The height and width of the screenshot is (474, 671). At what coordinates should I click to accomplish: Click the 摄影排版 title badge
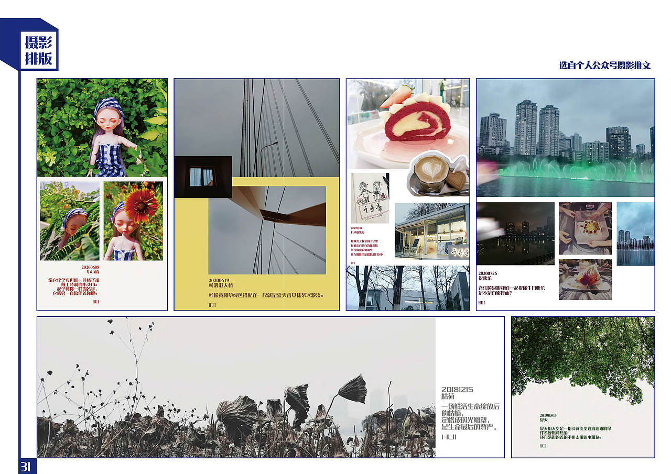[x=39, y=50]
